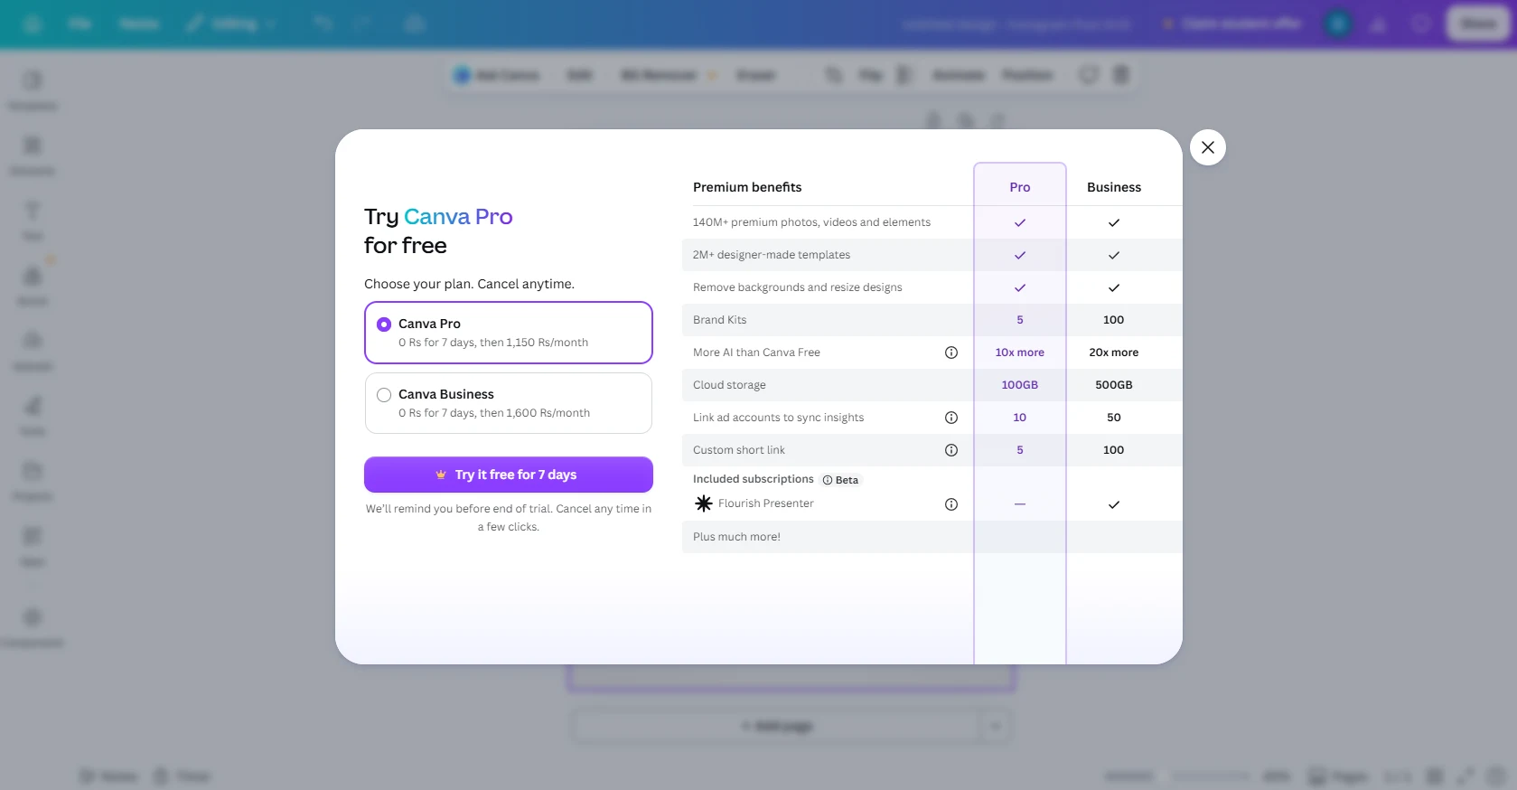Click Business value 100 for Custom short link

click(1114, 450)
